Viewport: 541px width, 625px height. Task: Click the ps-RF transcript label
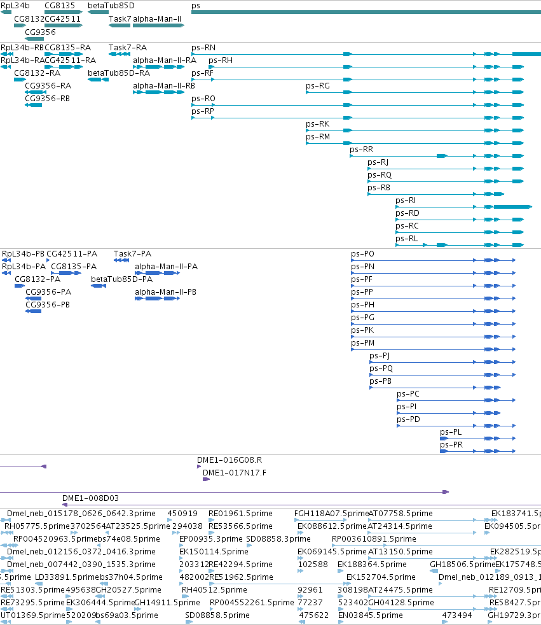tap(202, 73)
